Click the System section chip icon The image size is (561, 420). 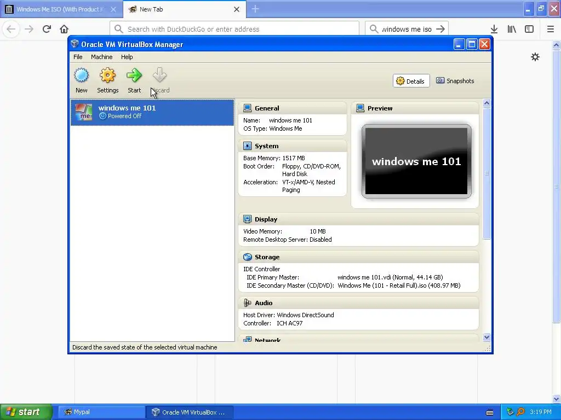(x=247, y=146)
